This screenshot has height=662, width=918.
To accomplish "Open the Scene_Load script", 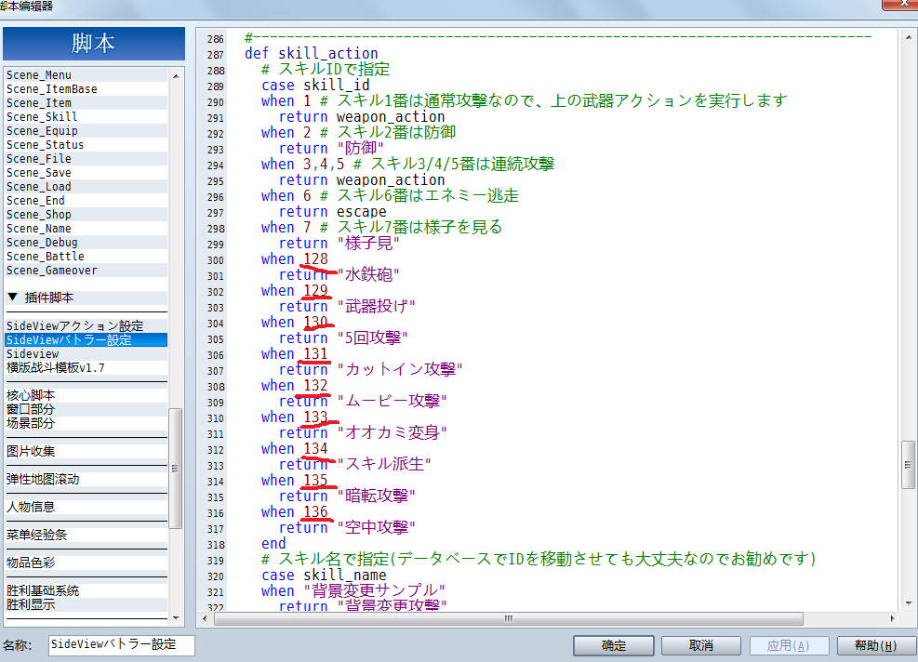I will pyautogui.click(x=86, y=187).
